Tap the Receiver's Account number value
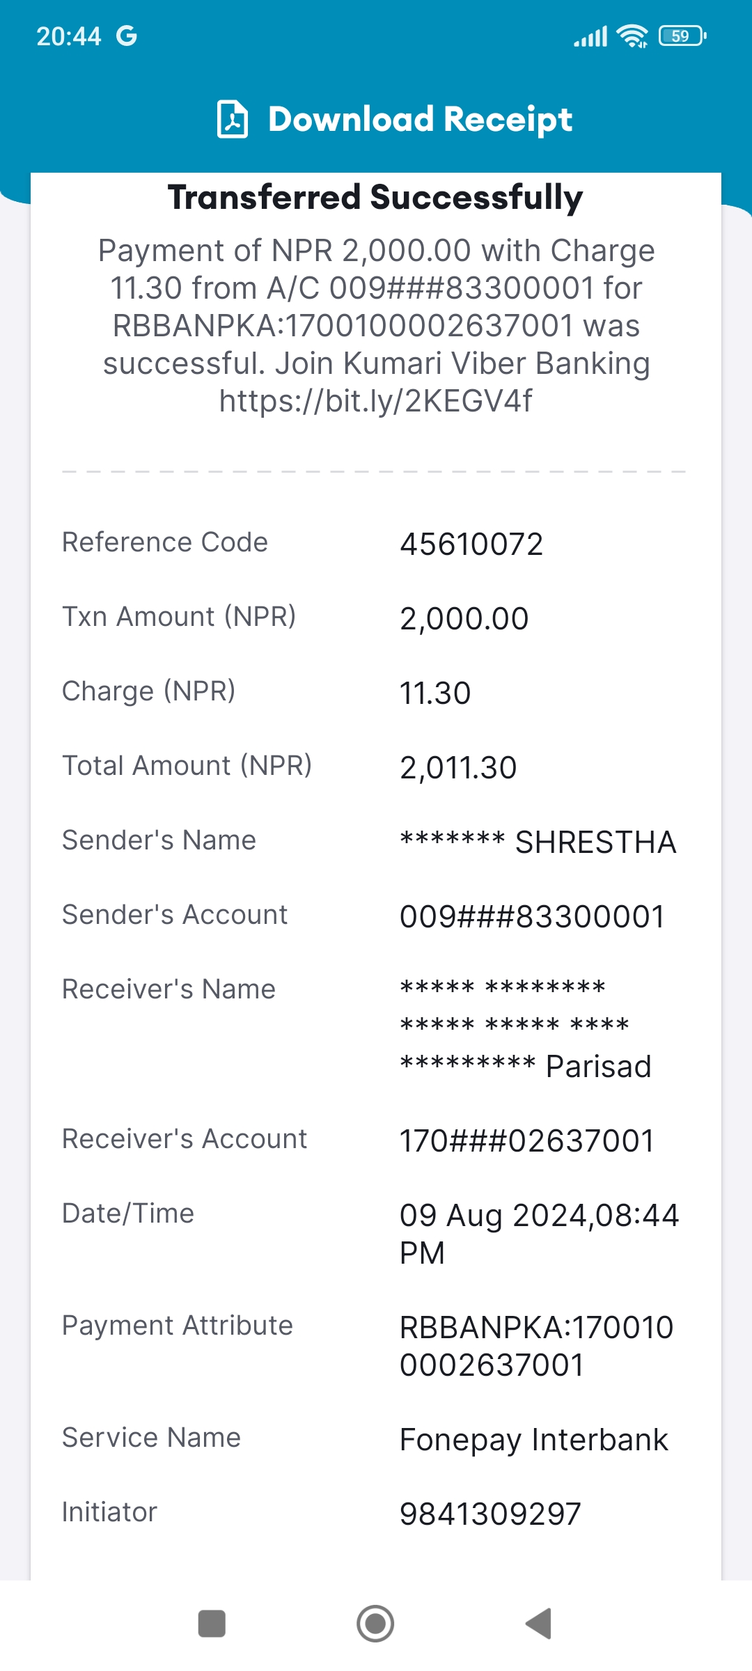 (527, 1140)
